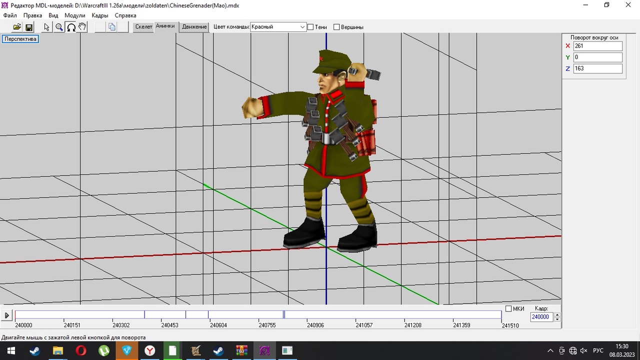The height and width of the screenshot is (360, 640).
Task: Click the Перспектива view button
Action: tap(20, 39)
